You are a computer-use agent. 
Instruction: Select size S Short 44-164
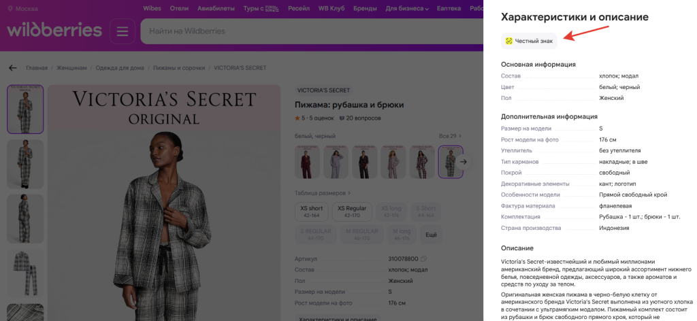[426, 212]
